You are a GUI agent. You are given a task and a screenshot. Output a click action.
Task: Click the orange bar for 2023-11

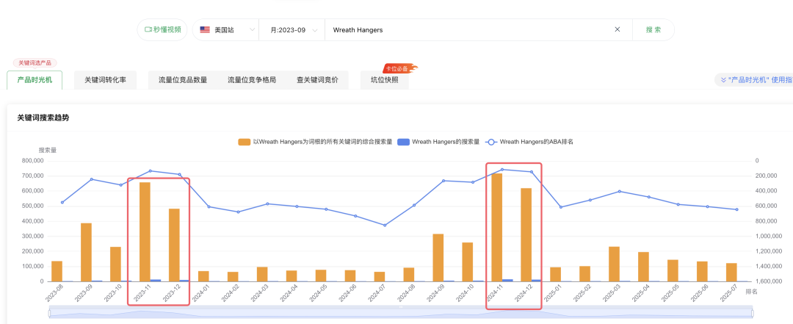coord(145,232)
